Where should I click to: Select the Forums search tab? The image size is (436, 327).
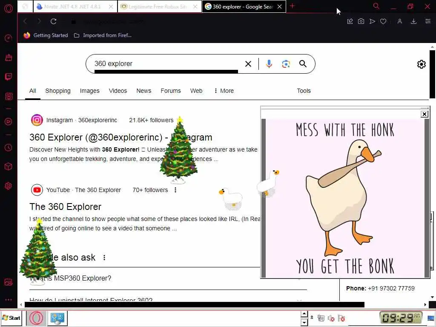click(x=171, y=91)
